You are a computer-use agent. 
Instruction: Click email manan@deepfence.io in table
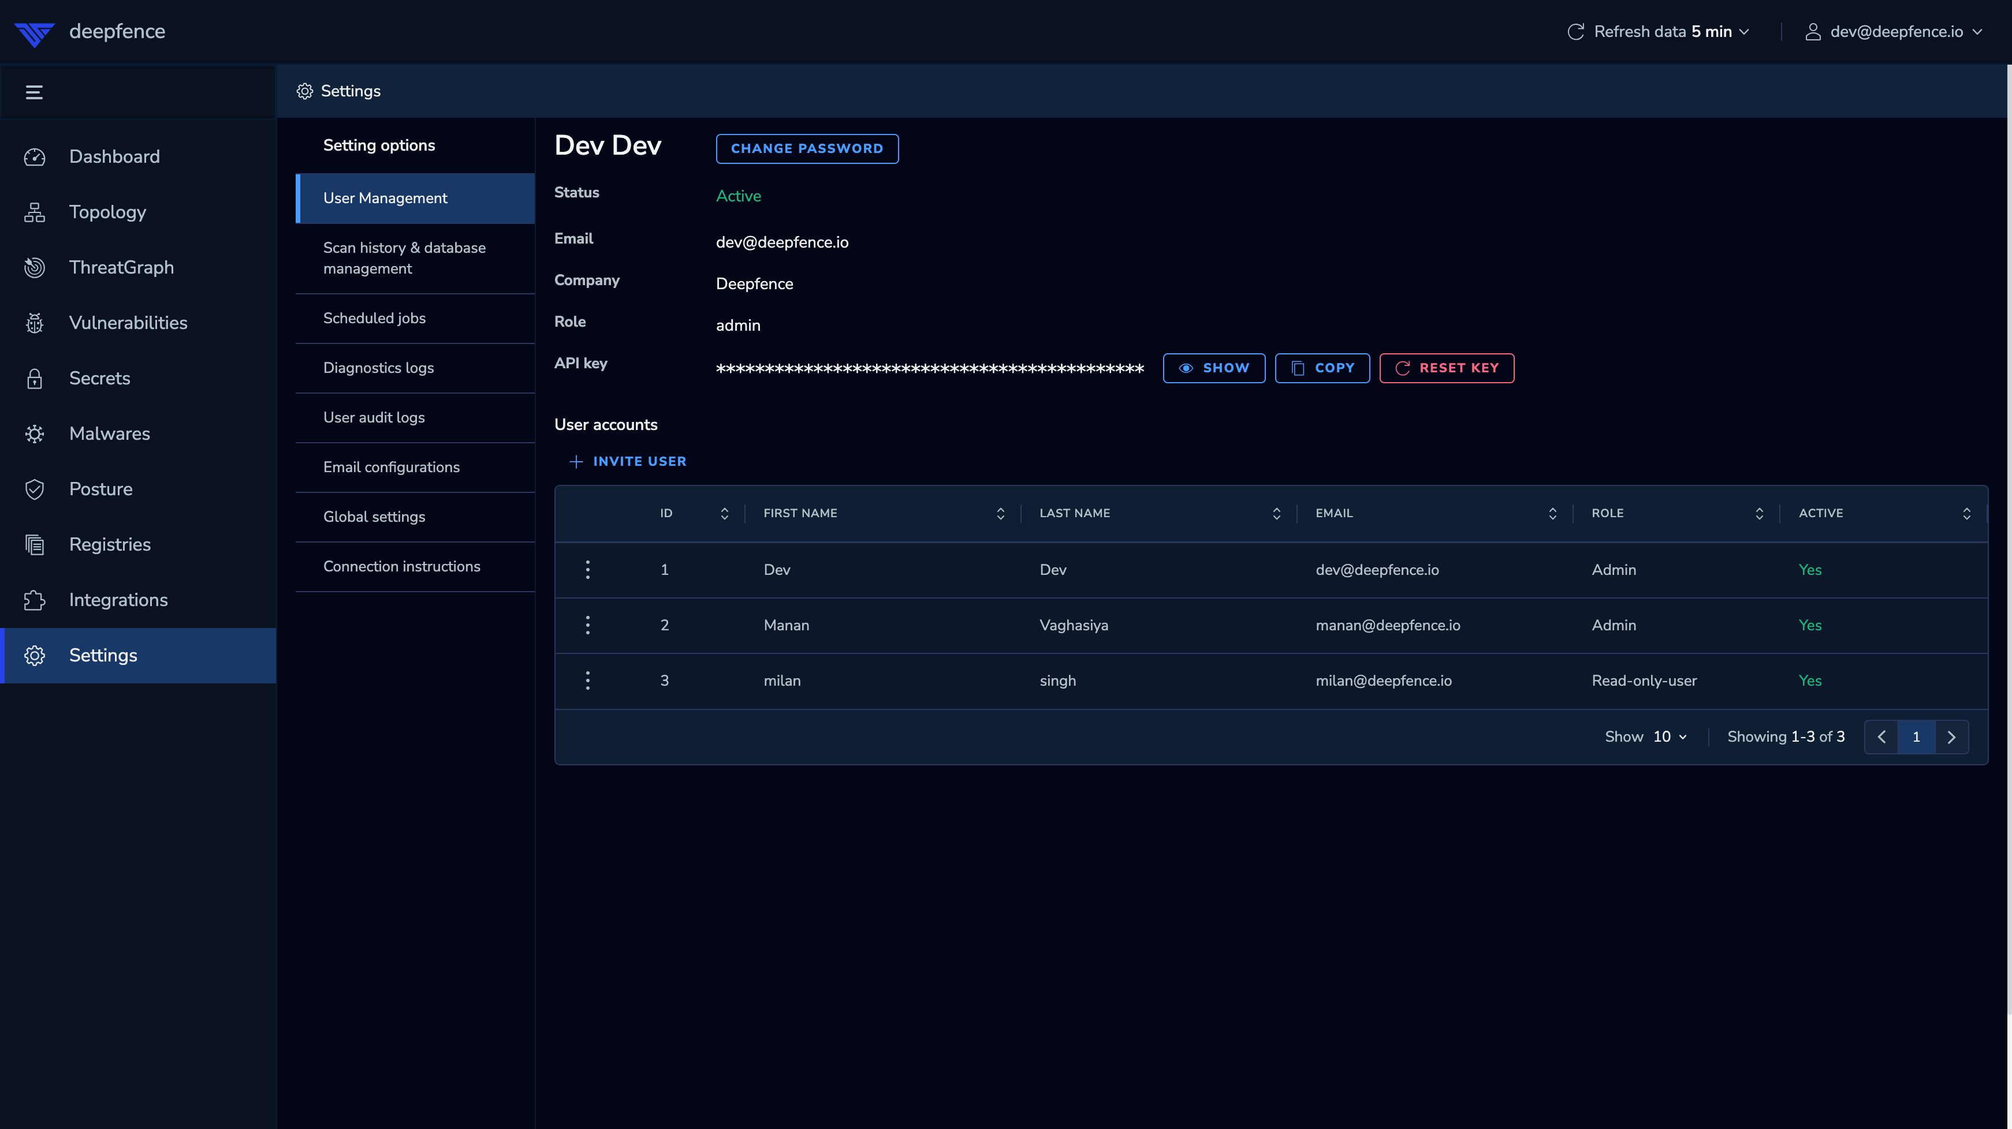pyautogui.click(x=1387, y=626)
